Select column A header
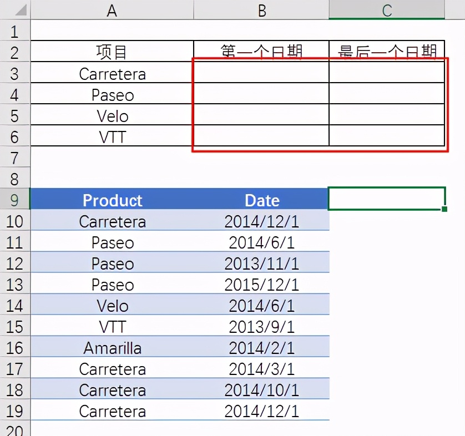This screenshot has height=436, width=465. click(112, 10)
